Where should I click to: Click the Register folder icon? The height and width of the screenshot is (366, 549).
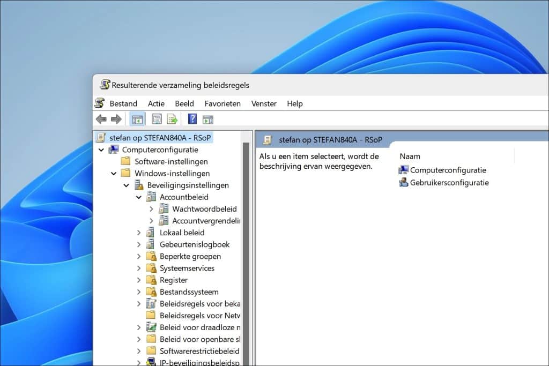(x=151, y=280)
